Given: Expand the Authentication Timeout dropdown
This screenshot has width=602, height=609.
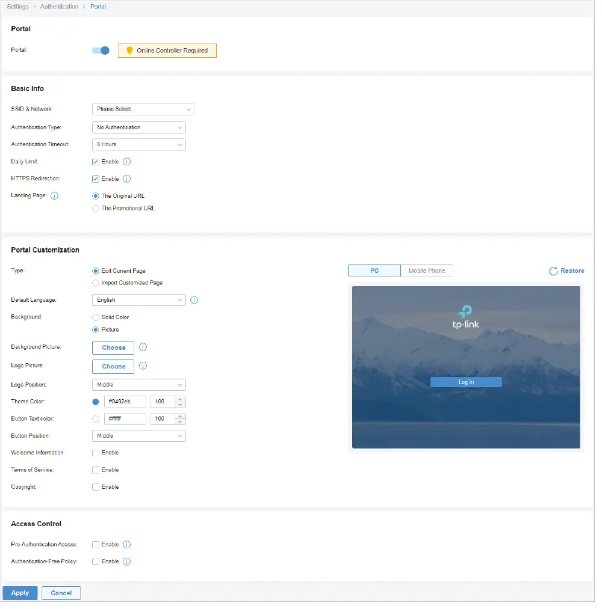Looking at the screenshot, I should pyautogui.click(x=138, y=144).
